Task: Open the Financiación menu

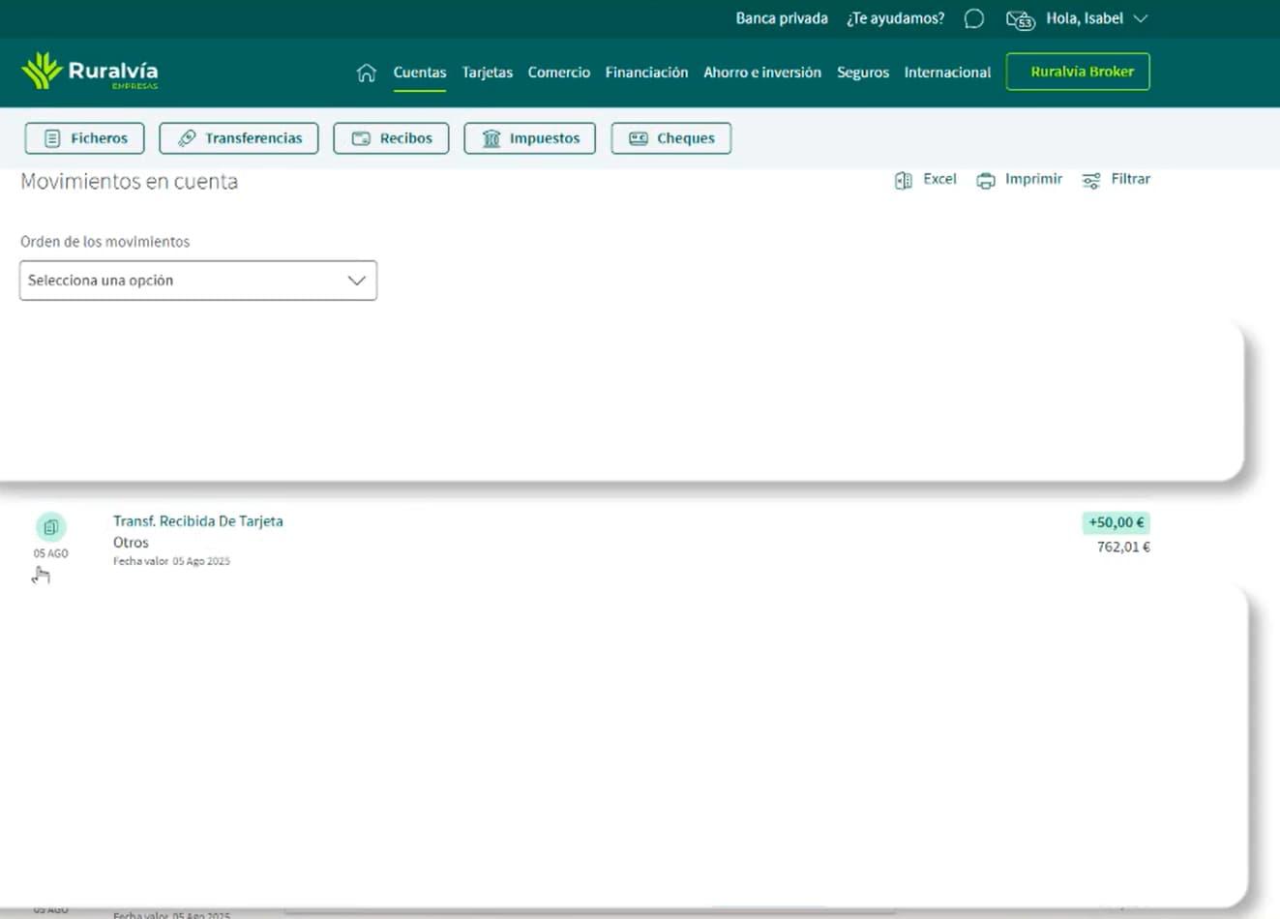Action: [646, 73]
